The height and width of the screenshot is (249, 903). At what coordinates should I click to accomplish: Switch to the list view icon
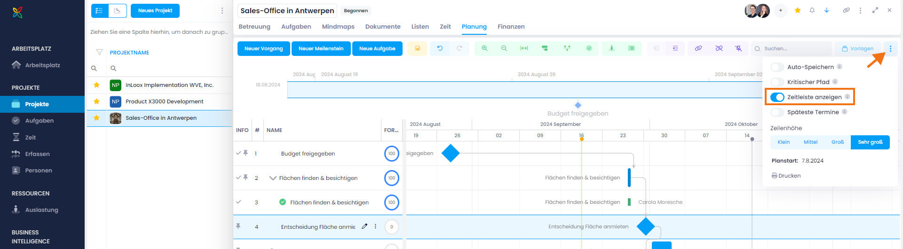pos(100,10)
